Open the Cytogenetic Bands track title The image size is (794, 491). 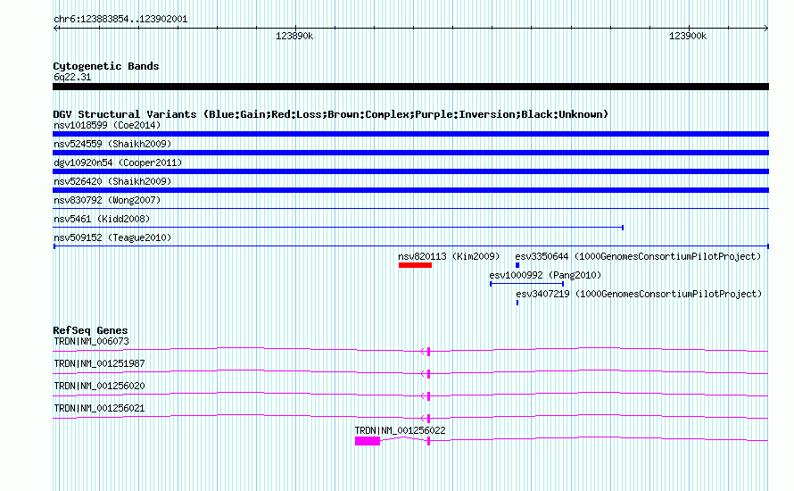click(106, 66)
